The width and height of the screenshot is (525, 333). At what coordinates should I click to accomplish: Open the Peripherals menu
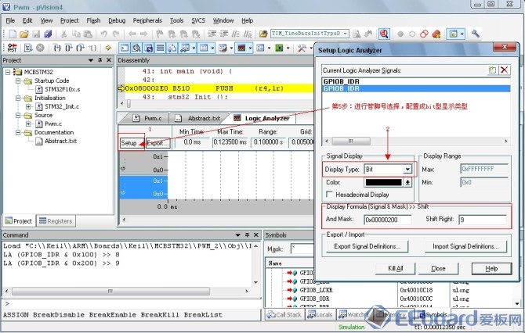click(149, 20)
